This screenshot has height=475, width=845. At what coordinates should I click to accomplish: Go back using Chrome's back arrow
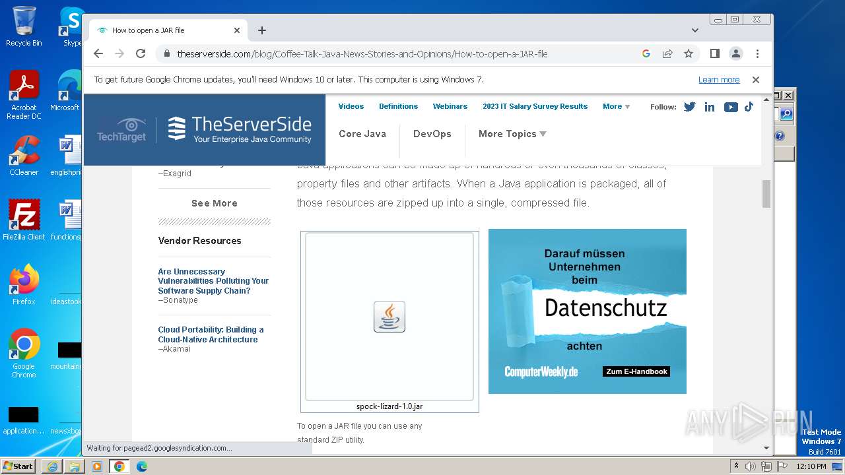coord(98,53)
